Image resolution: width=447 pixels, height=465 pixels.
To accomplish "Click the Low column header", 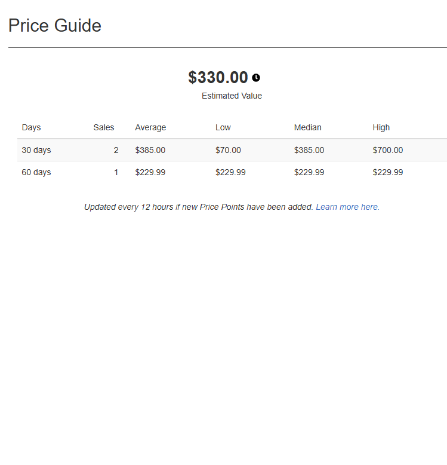I will pyautogui.click(x=223, y=127).
